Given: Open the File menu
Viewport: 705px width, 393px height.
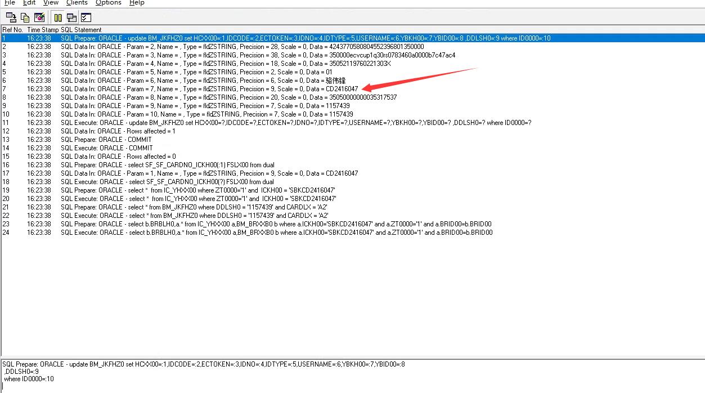Looking at the screenshot, I should tap(10, 3).
